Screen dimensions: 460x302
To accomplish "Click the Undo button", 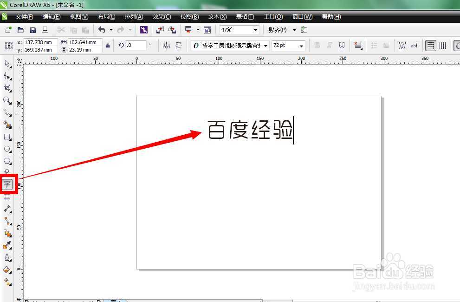I will tap(102, 29).
